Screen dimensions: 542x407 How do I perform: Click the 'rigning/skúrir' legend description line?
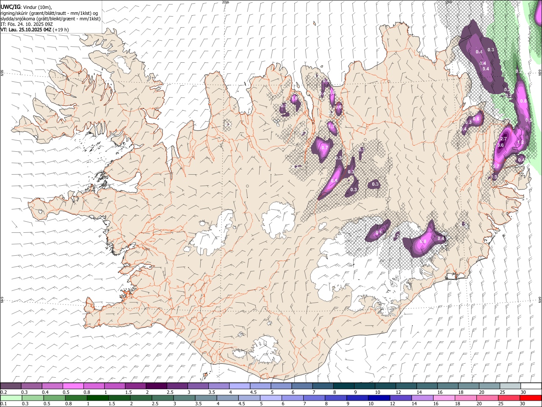click(x=49, y=13)
